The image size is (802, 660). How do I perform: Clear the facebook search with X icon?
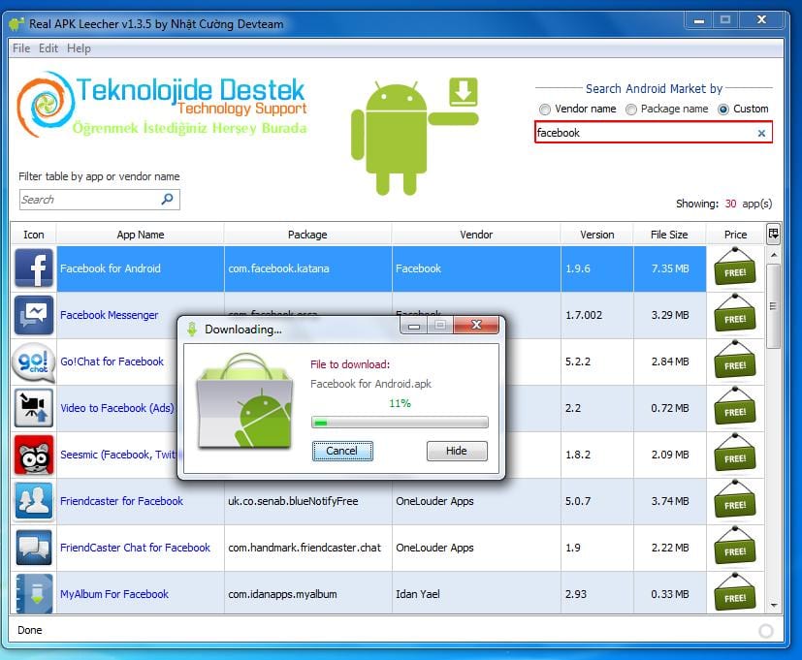pyautogui.click(x=761, y=133)
